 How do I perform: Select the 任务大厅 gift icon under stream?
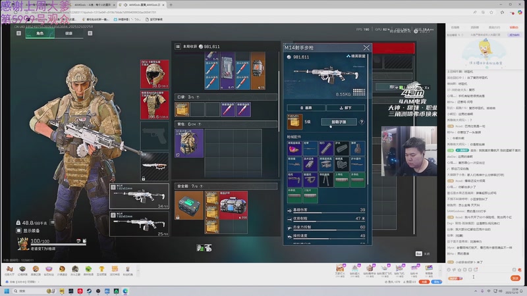[x=9, y=270]
